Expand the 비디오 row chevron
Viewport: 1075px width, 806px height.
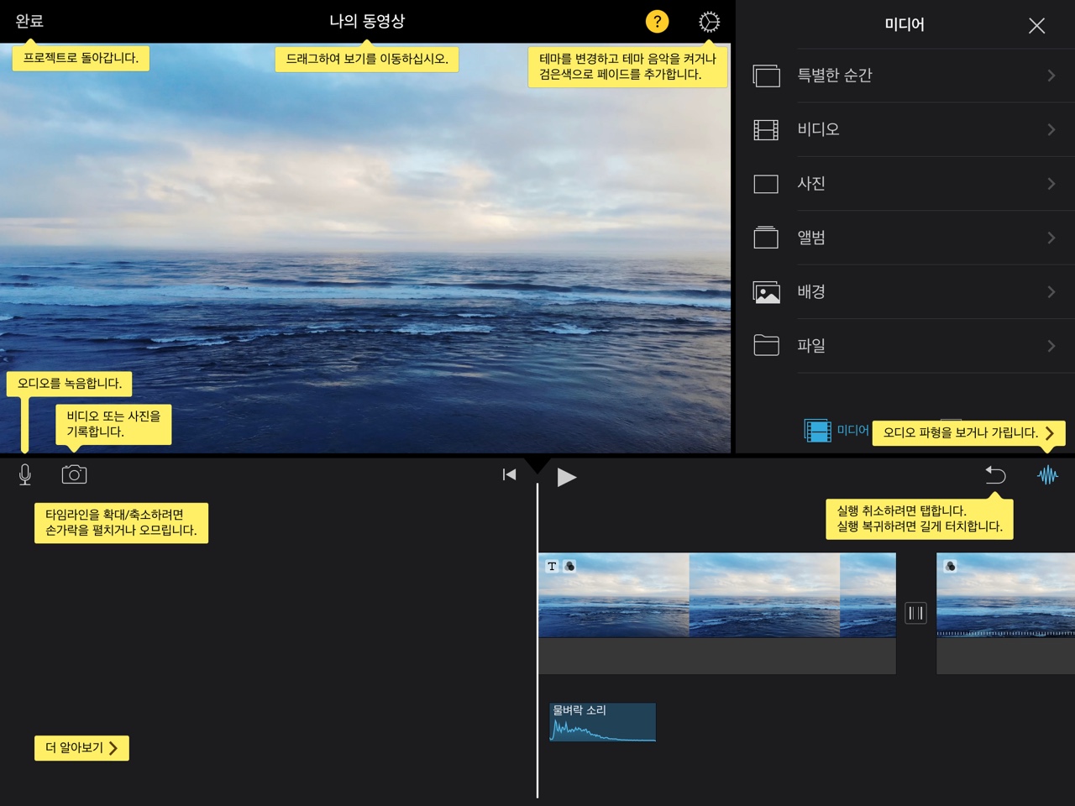[1051, 129]
